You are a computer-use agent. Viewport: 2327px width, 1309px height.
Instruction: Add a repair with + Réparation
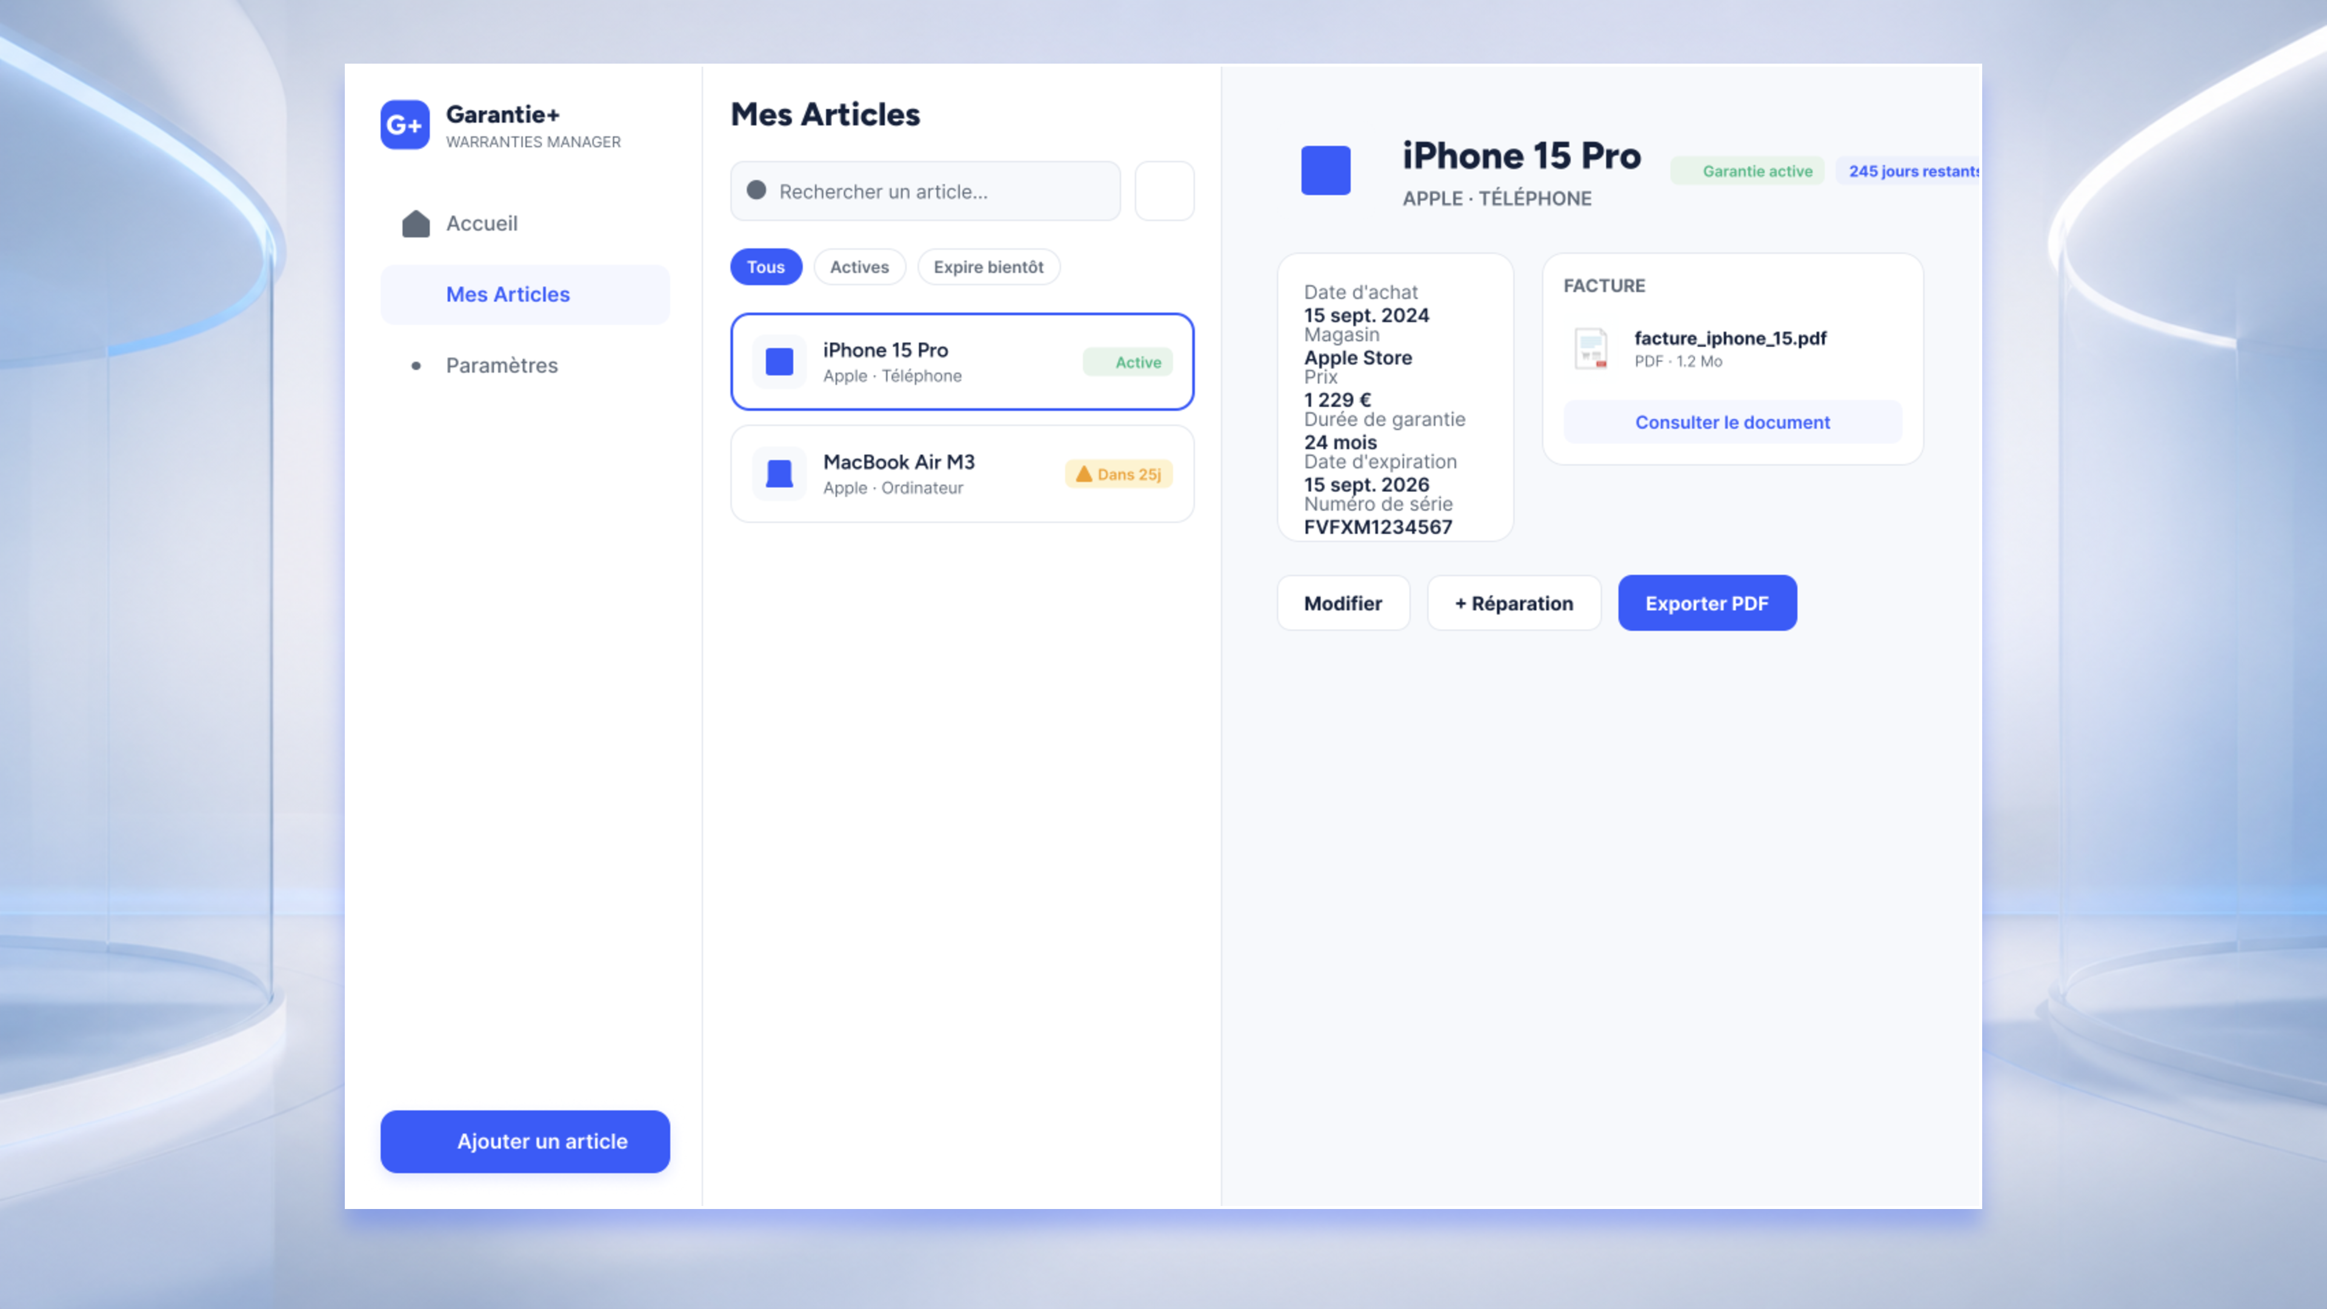point(1514,604)
